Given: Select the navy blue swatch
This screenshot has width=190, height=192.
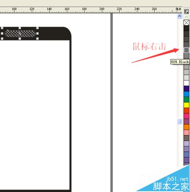Looking at the screenshot, I should (186, 89).
